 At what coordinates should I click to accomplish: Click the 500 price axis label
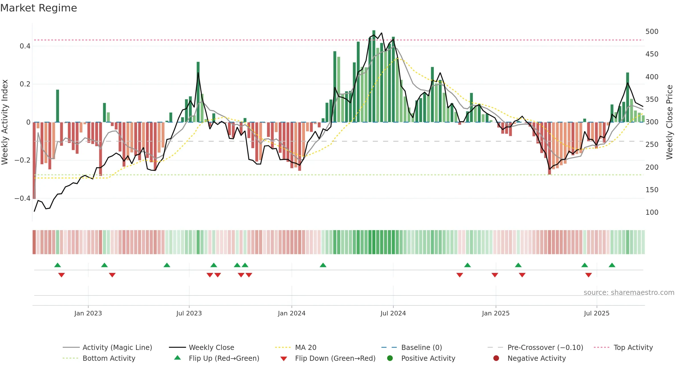click(x=652, y=31)
